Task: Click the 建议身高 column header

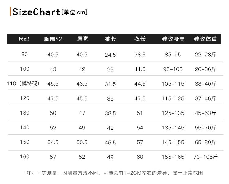Action: tap(173, 39)
